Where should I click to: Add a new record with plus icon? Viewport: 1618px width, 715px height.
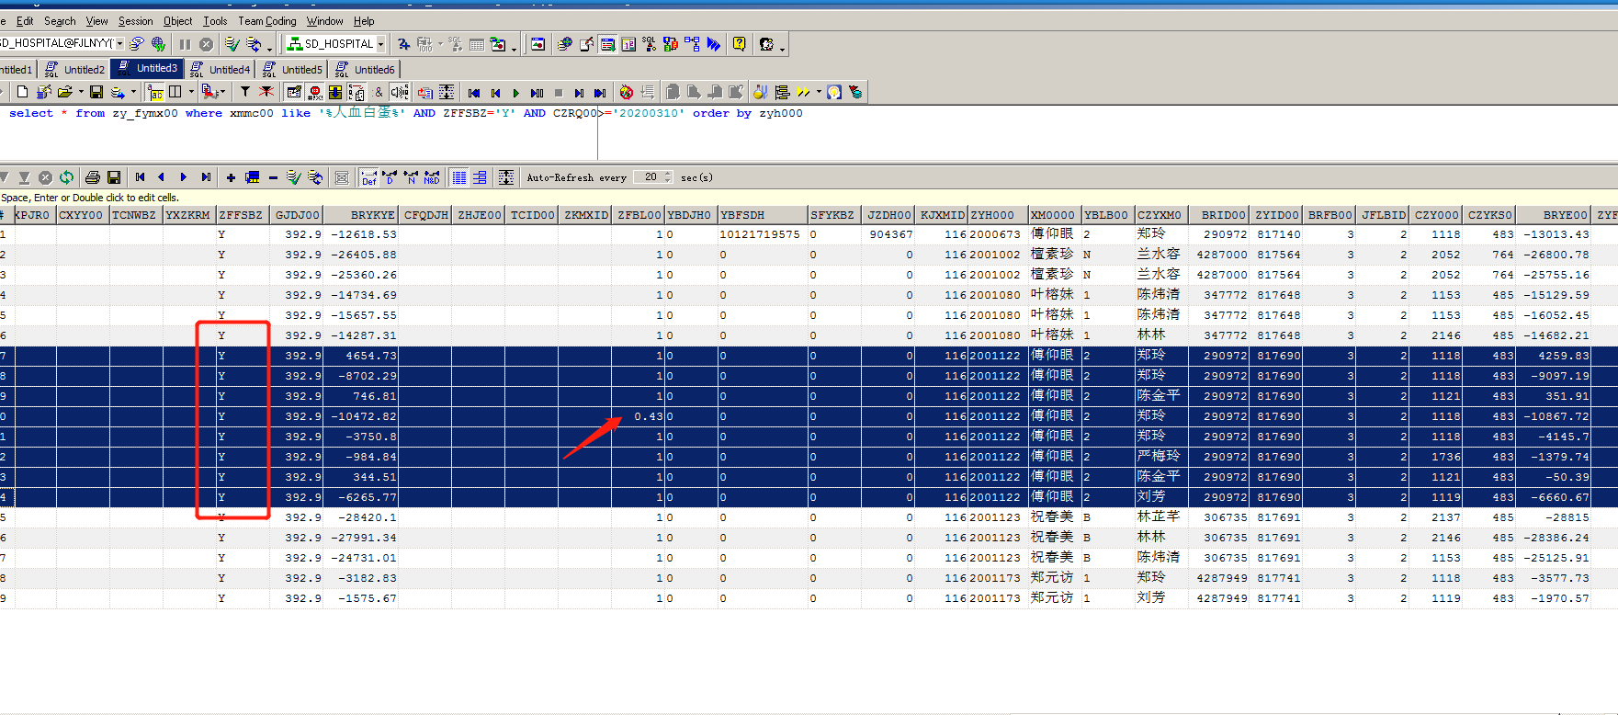point(231,177)
